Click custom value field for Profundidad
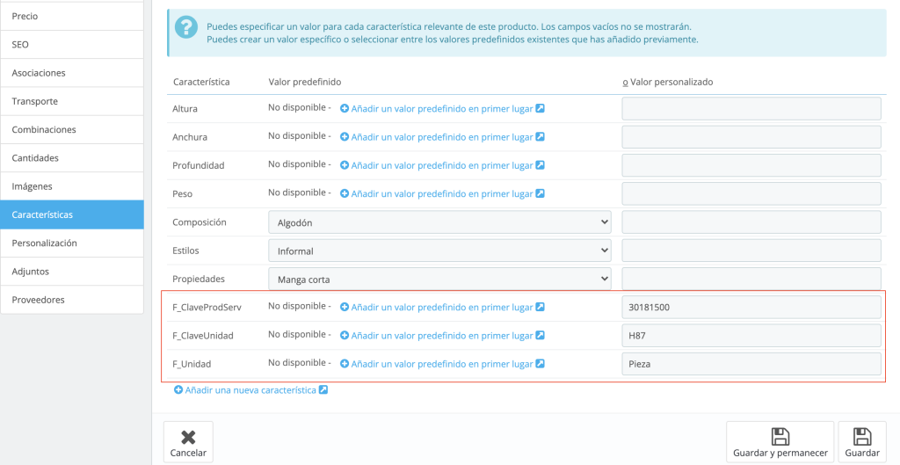 point(751,165)
